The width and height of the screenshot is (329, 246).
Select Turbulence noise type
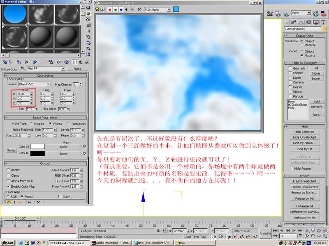click(68, 124)
